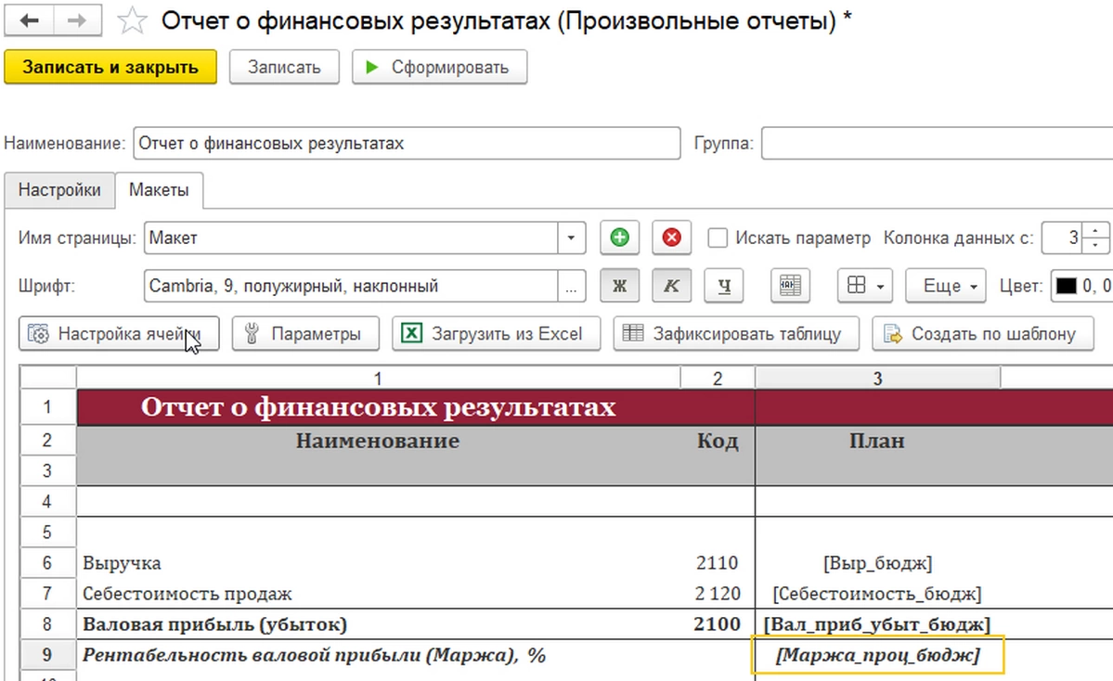Expand the Еще menu
Viewport: 1113px width, 681px height.
(946, 286)
